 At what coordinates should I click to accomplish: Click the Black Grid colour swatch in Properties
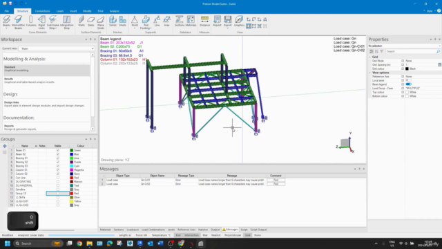point(407,68)
